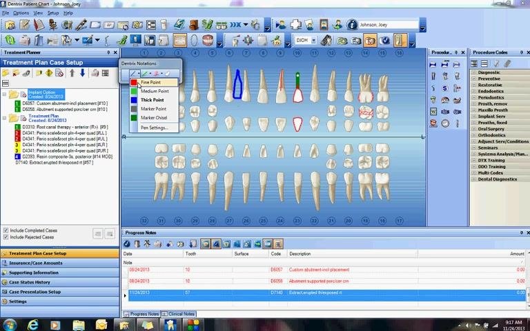Click the blue S procedure button

pos(445,88)
